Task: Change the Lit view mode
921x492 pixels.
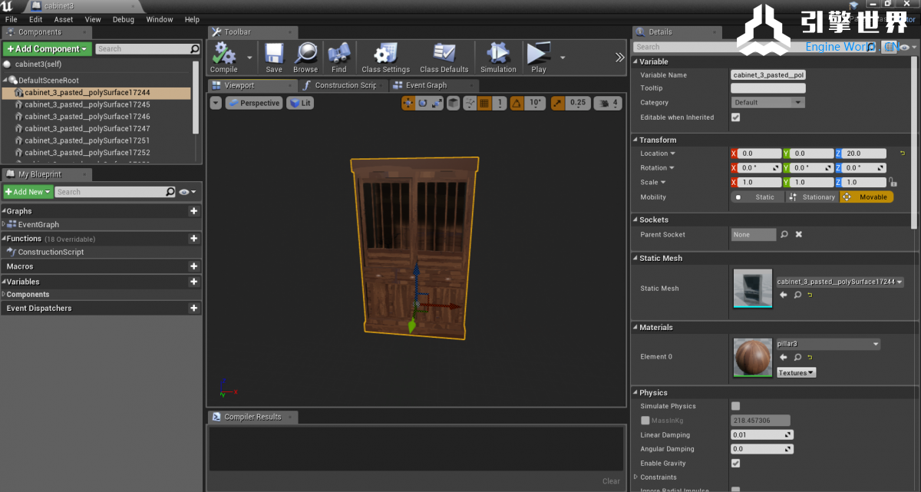Action: pyautogui.click(x=299, y=103)
